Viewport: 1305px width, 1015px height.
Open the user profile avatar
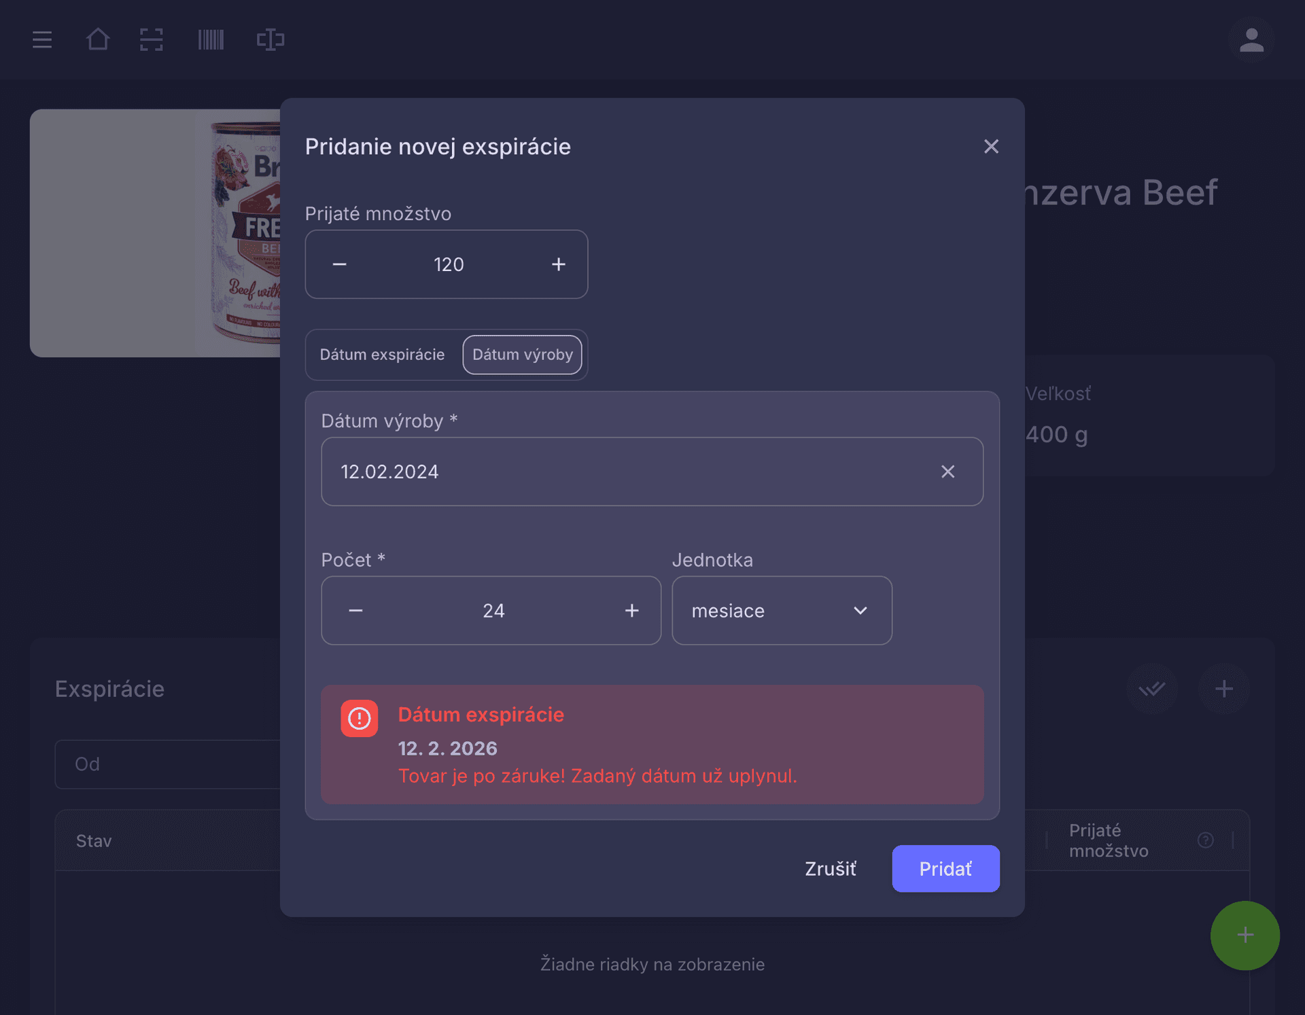(1251, 39)
